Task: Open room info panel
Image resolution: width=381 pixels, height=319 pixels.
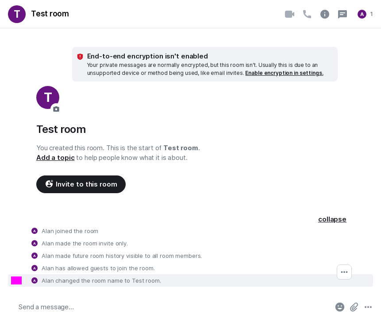Action: click(x=325, y=14)
